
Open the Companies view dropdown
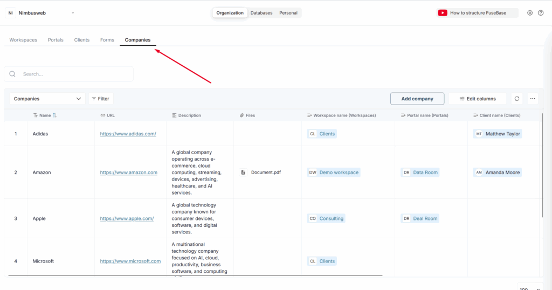click(47, 99)
